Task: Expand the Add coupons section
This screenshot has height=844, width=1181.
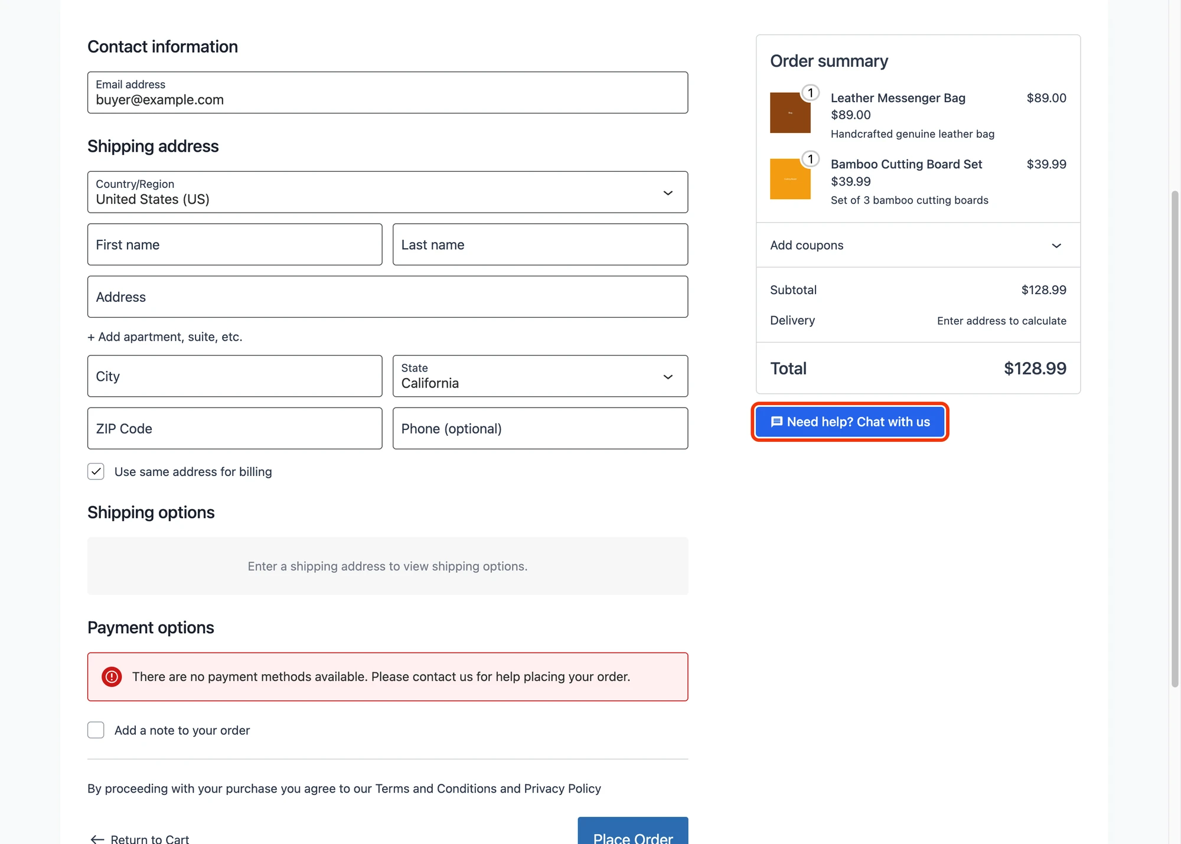Action: (x=918, y=245)
